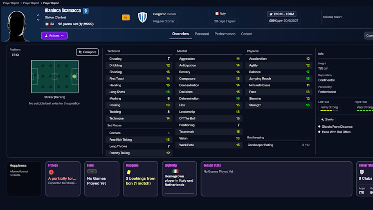Select previous player up arrow

coord(38,15)
